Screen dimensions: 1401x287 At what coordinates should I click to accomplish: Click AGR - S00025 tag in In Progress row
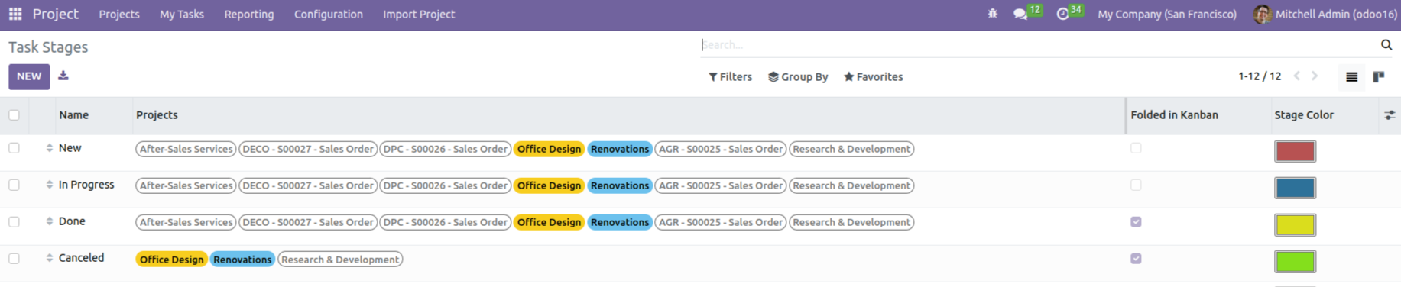click(x=721, y=185)
